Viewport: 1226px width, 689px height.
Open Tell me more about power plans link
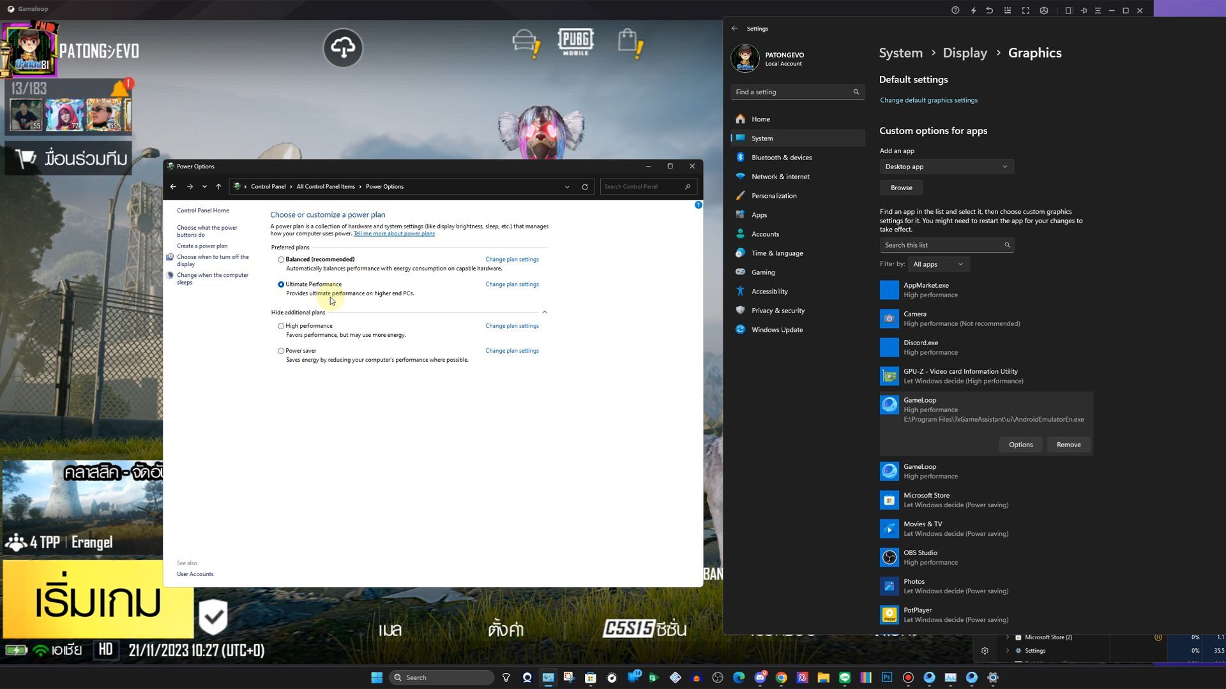[394, 233]
